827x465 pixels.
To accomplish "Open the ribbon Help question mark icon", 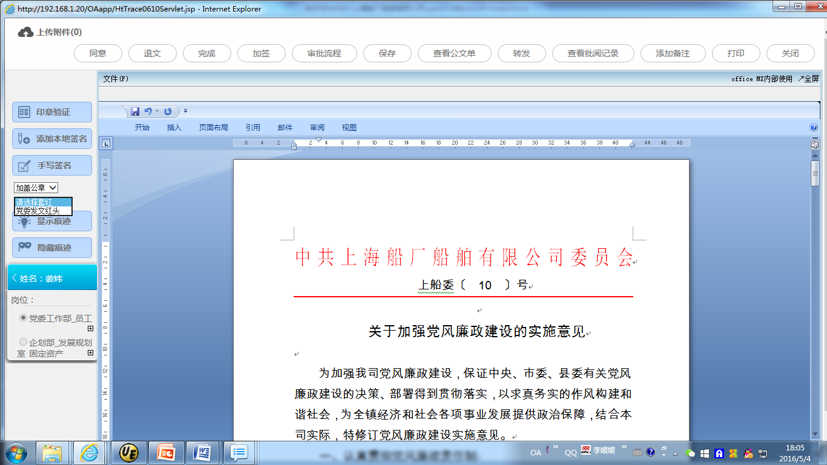I will [x=812, y=127].
